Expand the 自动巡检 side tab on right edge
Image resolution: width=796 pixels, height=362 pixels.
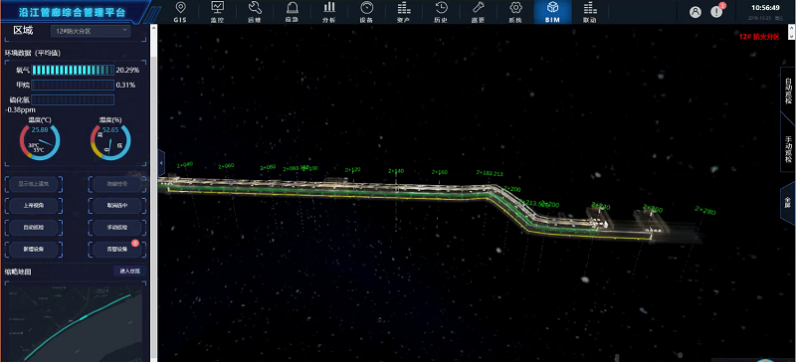[788, 90]
